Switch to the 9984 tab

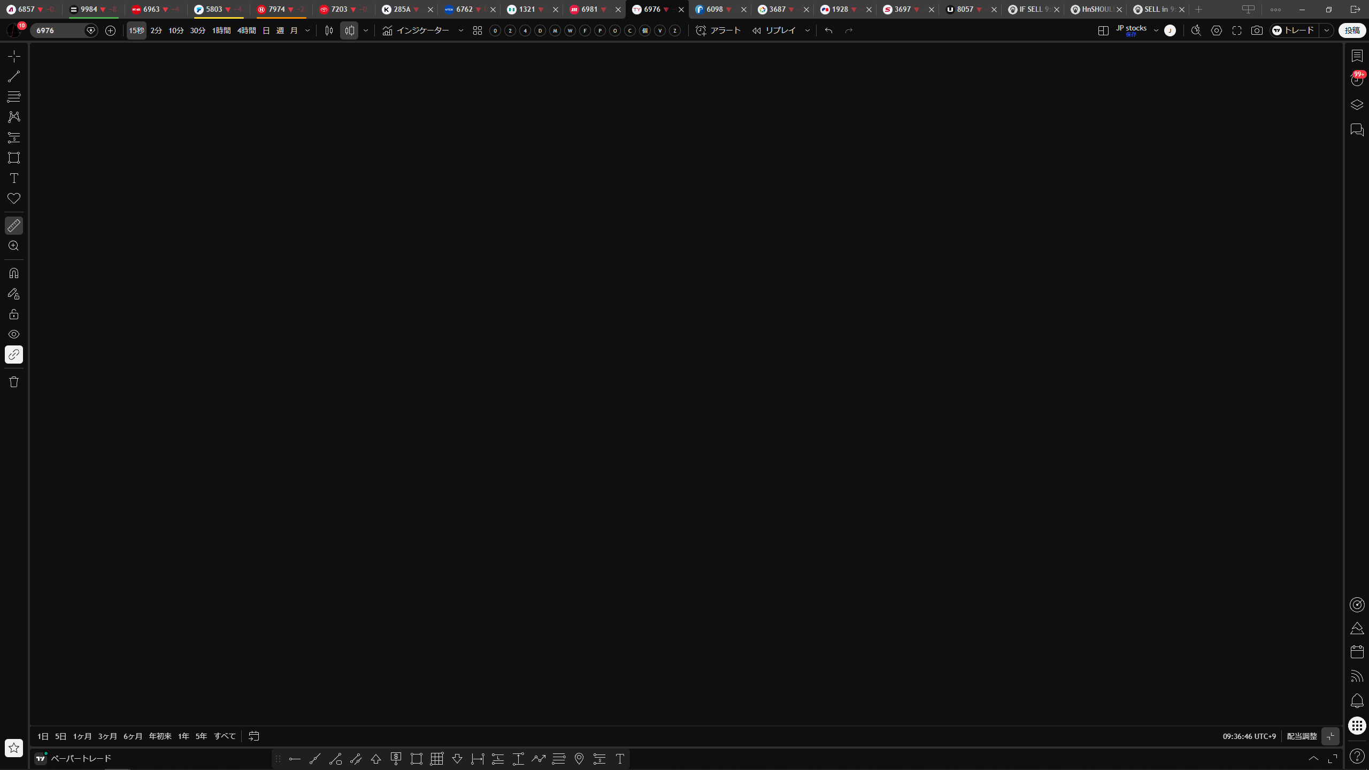pos(94,10)
